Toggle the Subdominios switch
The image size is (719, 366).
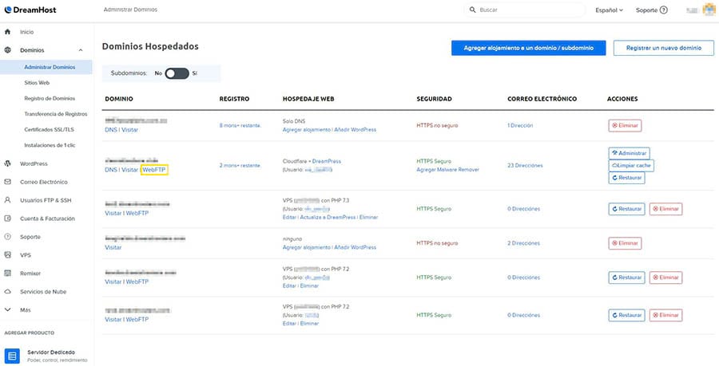(177, 73)
